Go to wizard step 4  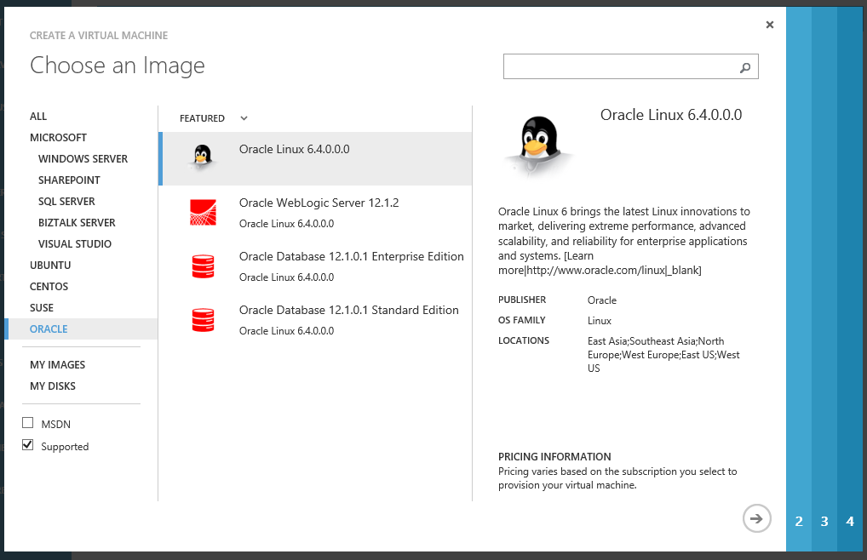850,521
